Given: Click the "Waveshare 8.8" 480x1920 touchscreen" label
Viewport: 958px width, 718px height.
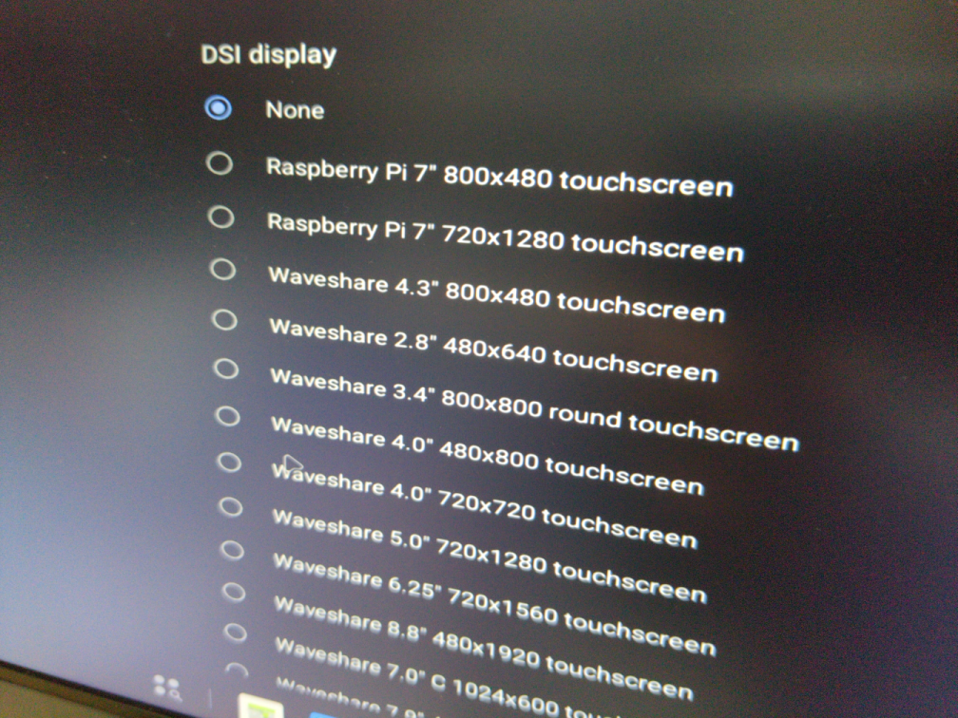Looking at the screenshot, I should click(484, 647).
